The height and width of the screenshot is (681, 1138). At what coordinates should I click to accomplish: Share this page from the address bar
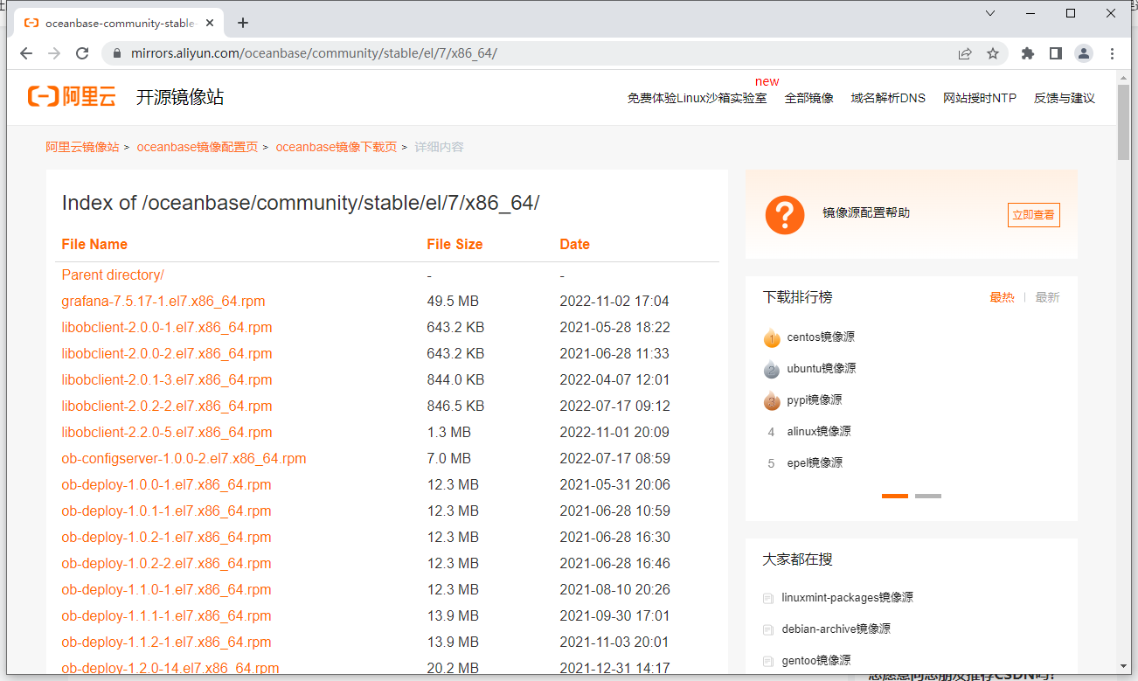(x=965, y=53)
